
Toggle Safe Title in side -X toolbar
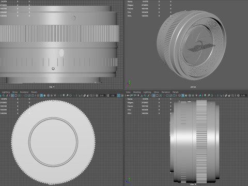[x=174, y=95]
